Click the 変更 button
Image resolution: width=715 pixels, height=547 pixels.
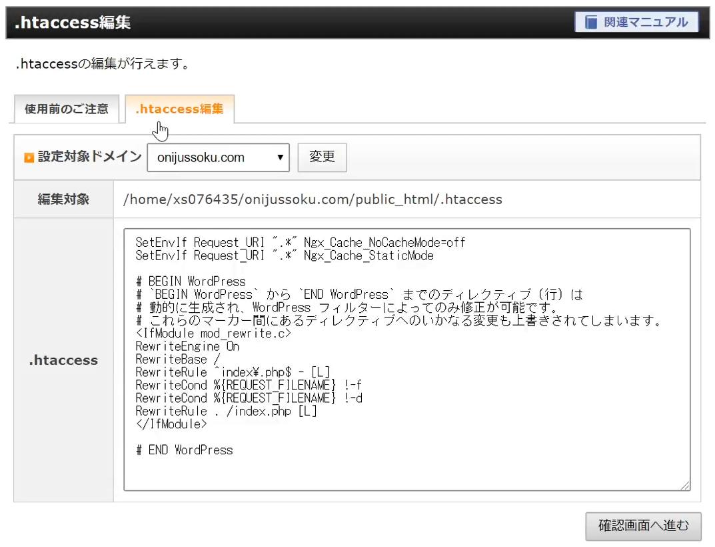coord(322,157)
